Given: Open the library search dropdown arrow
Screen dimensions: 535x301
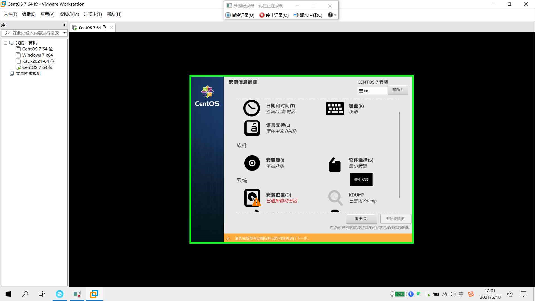Looking at the screenshot, I should tap(64, 33).
